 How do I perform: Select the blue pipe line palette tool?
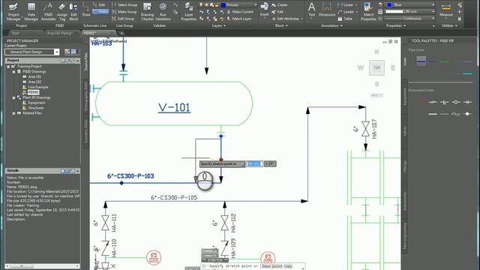point(421,61)
